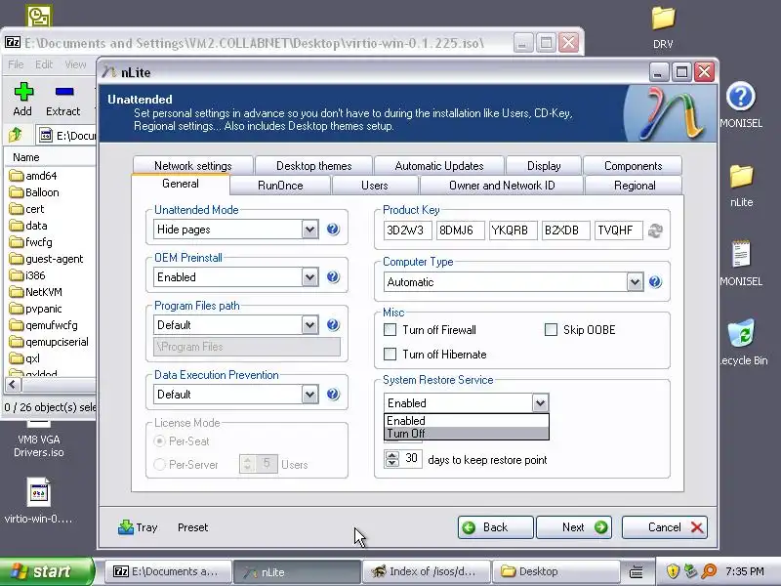Viewport: 781px width, 586px height.
Task: Click the help icon beside Computer Type
Action: click(x=655, y=282)
